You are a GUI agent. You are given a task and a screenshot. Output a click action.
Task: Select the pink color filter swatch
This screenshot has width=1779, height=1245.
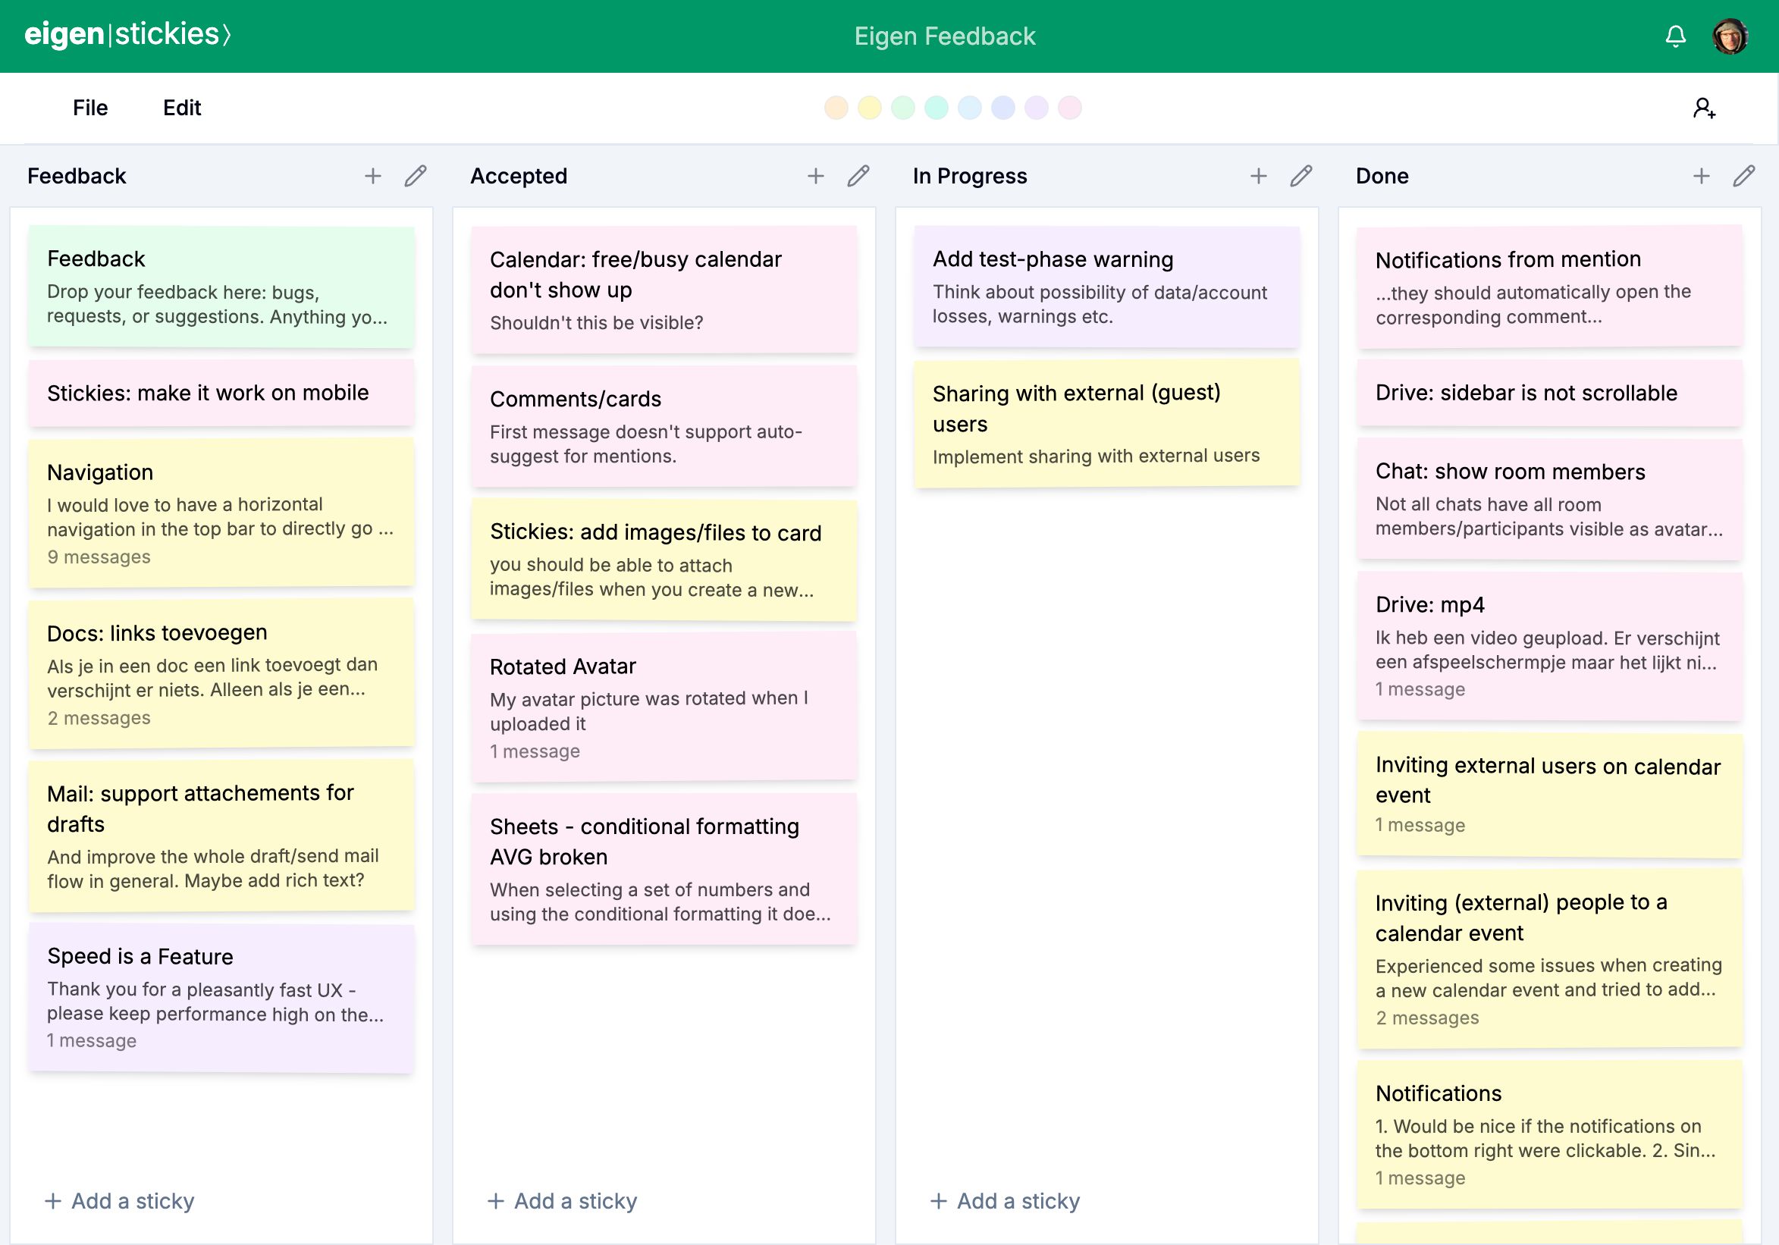pyautogui.click(x=1069, y=108)
